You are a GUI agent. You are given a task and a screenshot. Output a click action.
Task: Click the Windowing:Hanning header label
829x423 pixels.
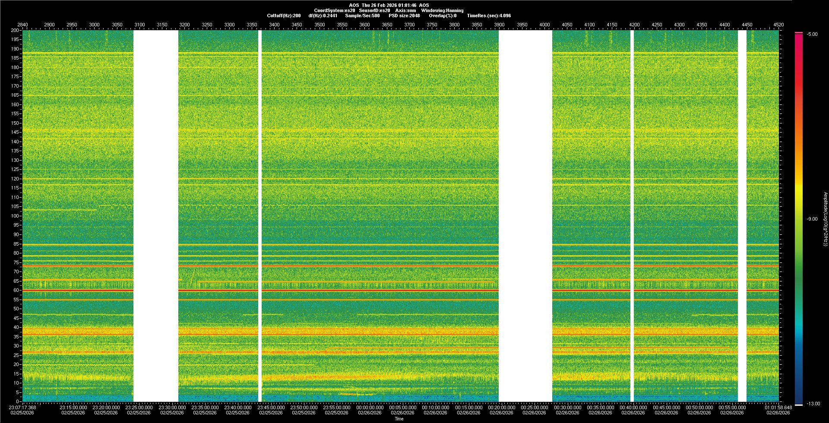pos(442,10)
